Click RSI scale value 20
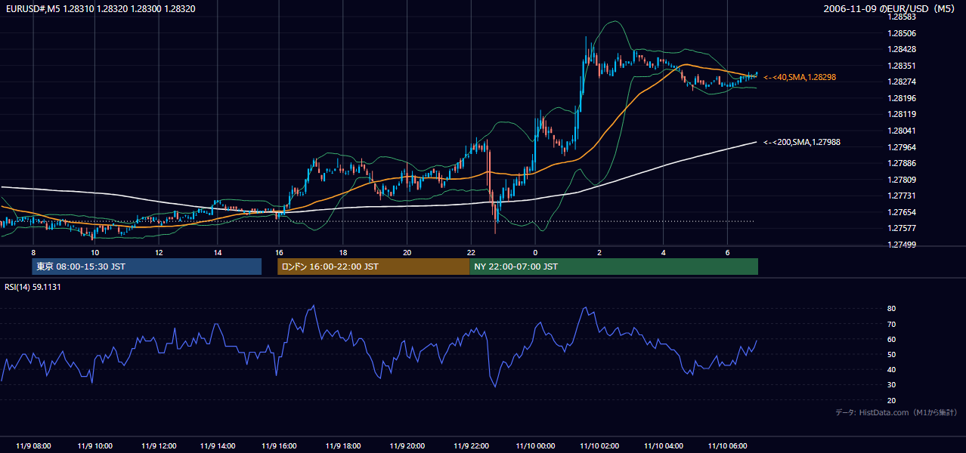This screenshot has height=453, width=966. (x=891, y=400)
